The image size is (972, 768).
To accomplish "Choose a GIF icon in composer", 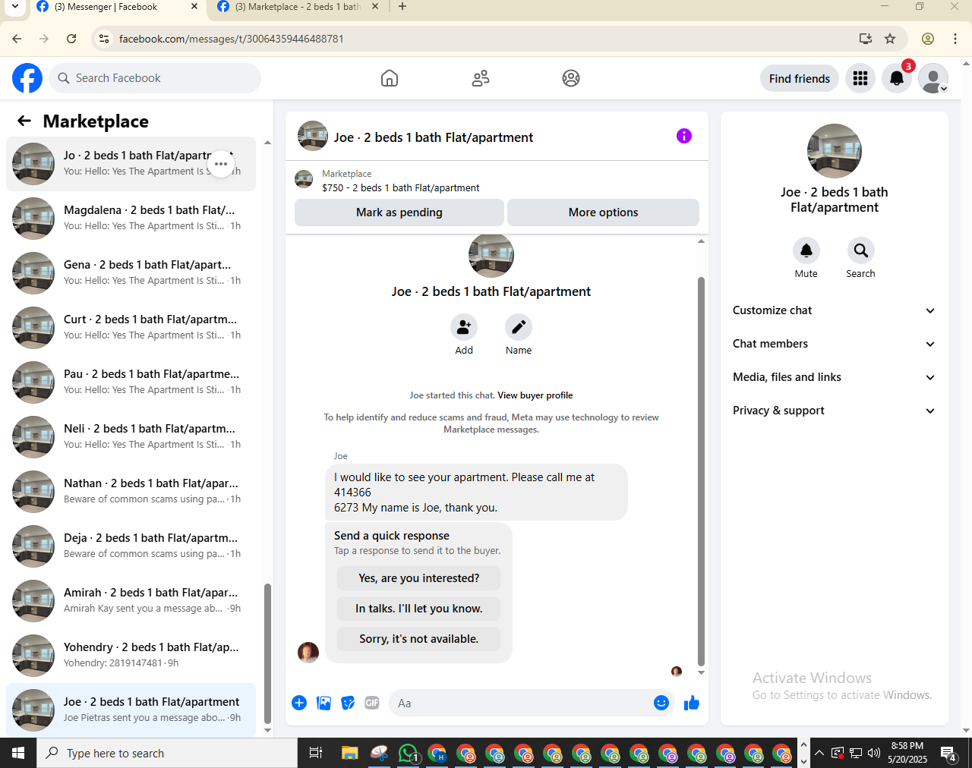I will click(372, 703).
